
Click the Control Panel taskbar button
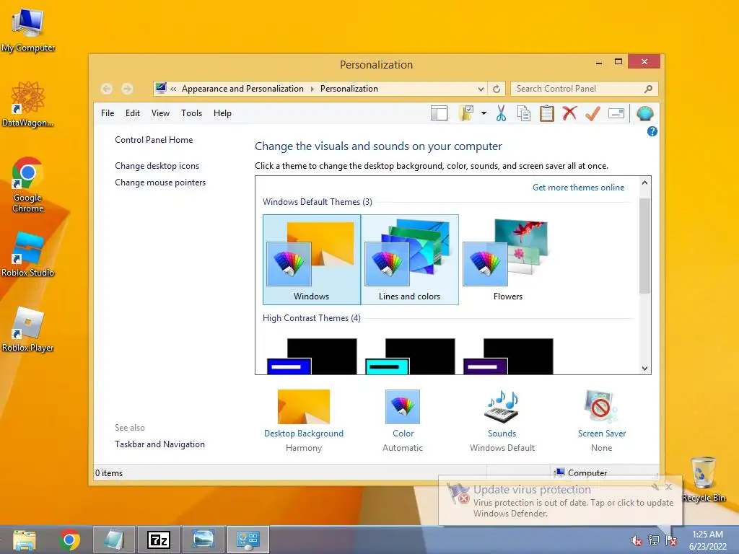click(x=248, y=540)
